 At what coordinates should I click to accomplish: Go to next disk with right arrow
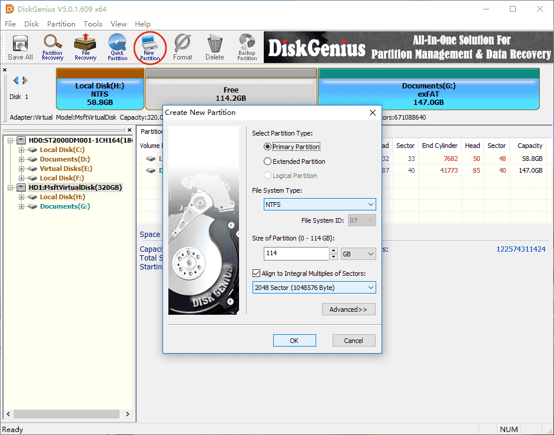25,81
